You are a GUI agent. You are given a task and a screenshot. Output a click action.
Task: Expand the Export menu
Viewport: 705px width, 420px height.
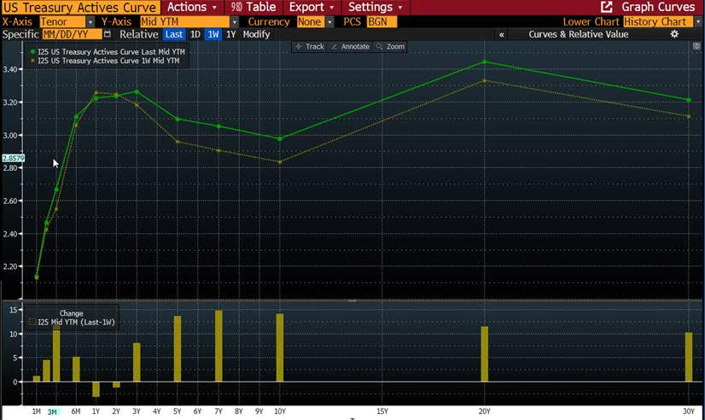click(x=312, y=7)
